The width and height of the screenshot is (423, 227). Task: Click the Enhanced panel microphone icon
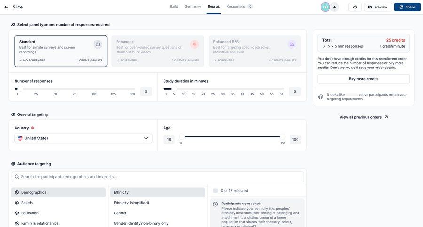[195, 45]
